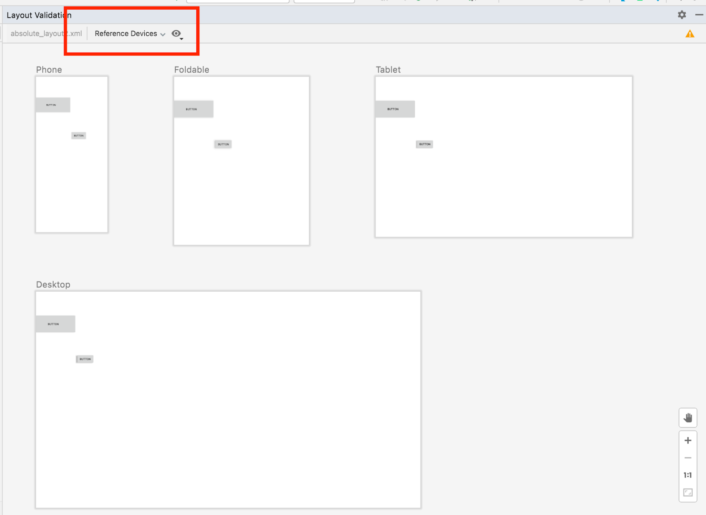Click the large BUTTON in Phone preview
The image size is (706, 515).
point(53,105)
